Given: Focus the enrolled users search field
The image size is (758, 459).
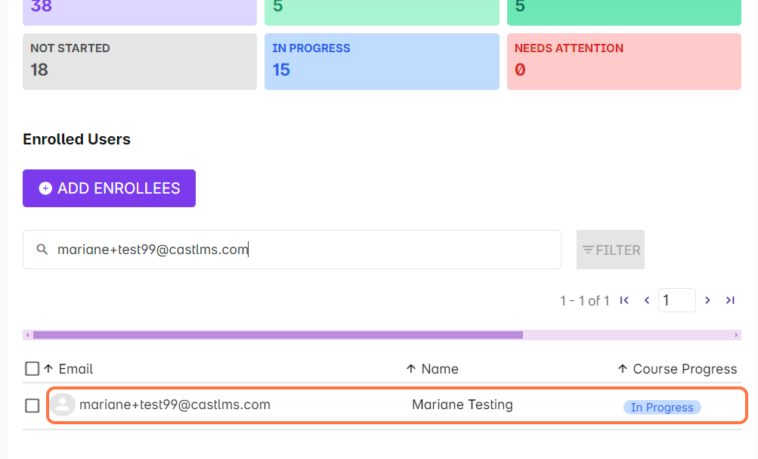Looking at the screenshot, I should click(302, 250).
